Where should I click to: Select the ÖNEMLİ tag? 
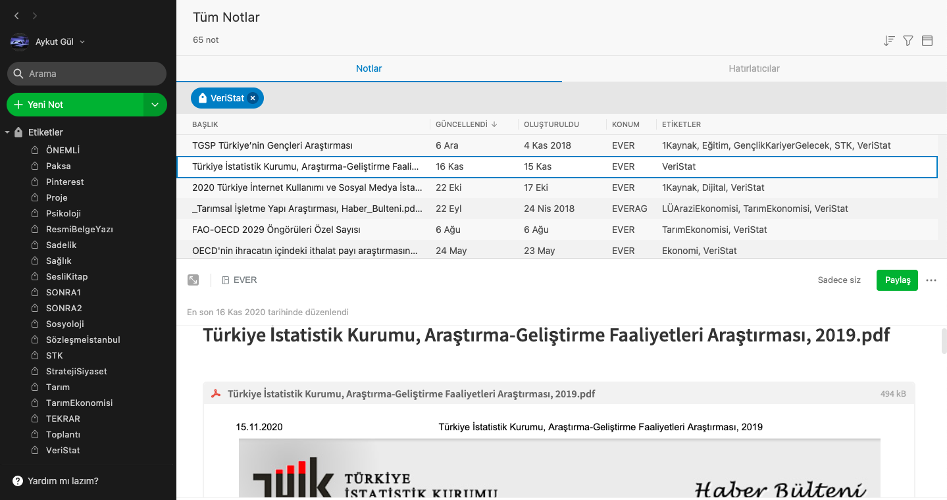click(x=63, y=150)
